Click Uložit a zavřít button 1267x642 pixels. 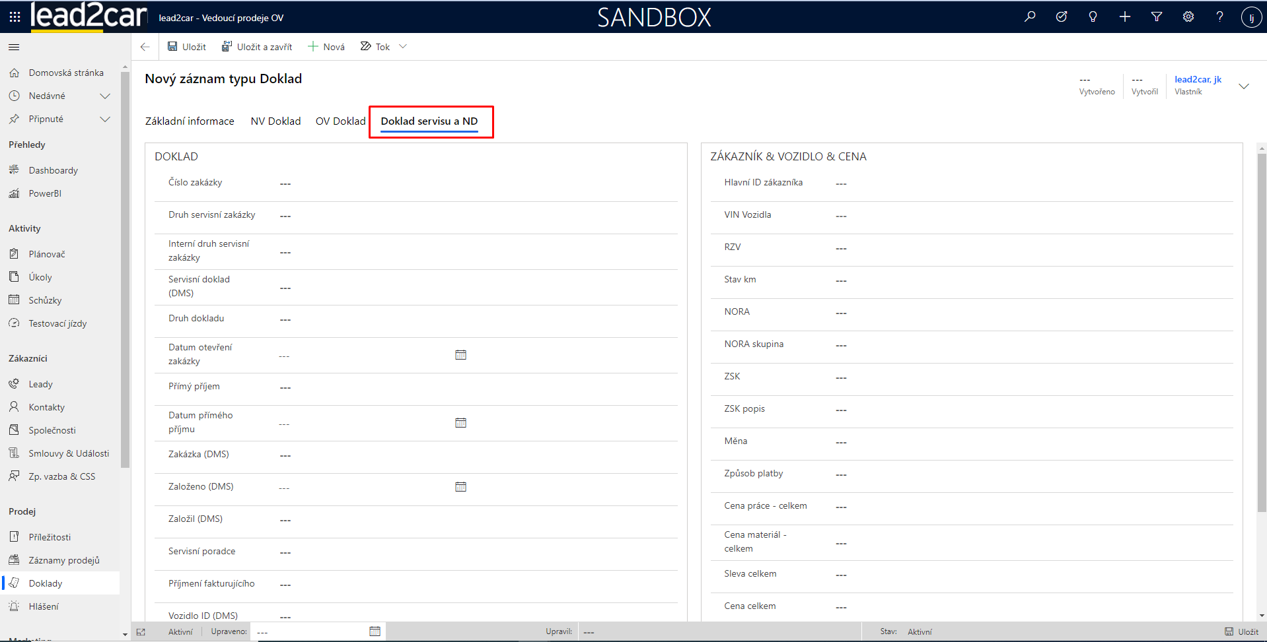click(x=257, y=47)
